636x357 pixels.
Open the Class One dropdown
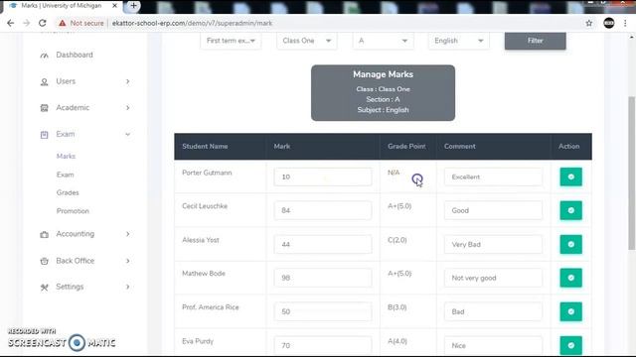click(x=307, y=41)
